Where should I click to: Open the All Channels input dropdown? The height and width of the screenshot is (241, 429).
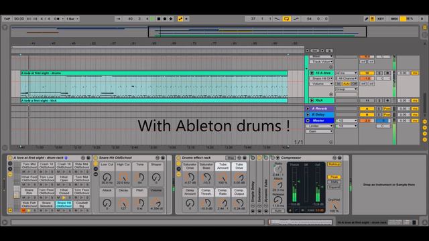(x=346, y=78)
